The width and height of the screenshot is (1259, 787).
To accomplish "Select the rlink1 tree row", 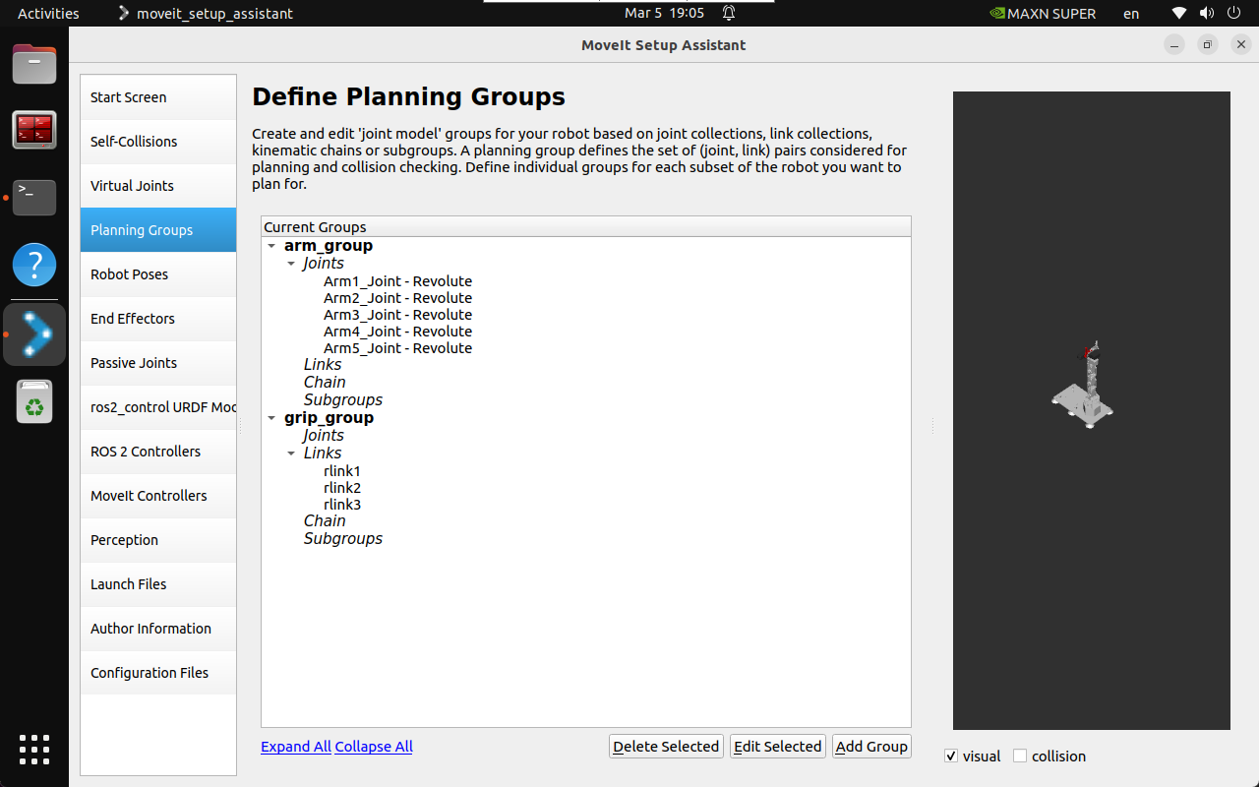I will point(342,471).
